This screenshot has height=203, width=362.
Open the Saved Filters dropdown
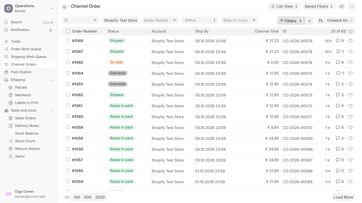click(319, 6)
